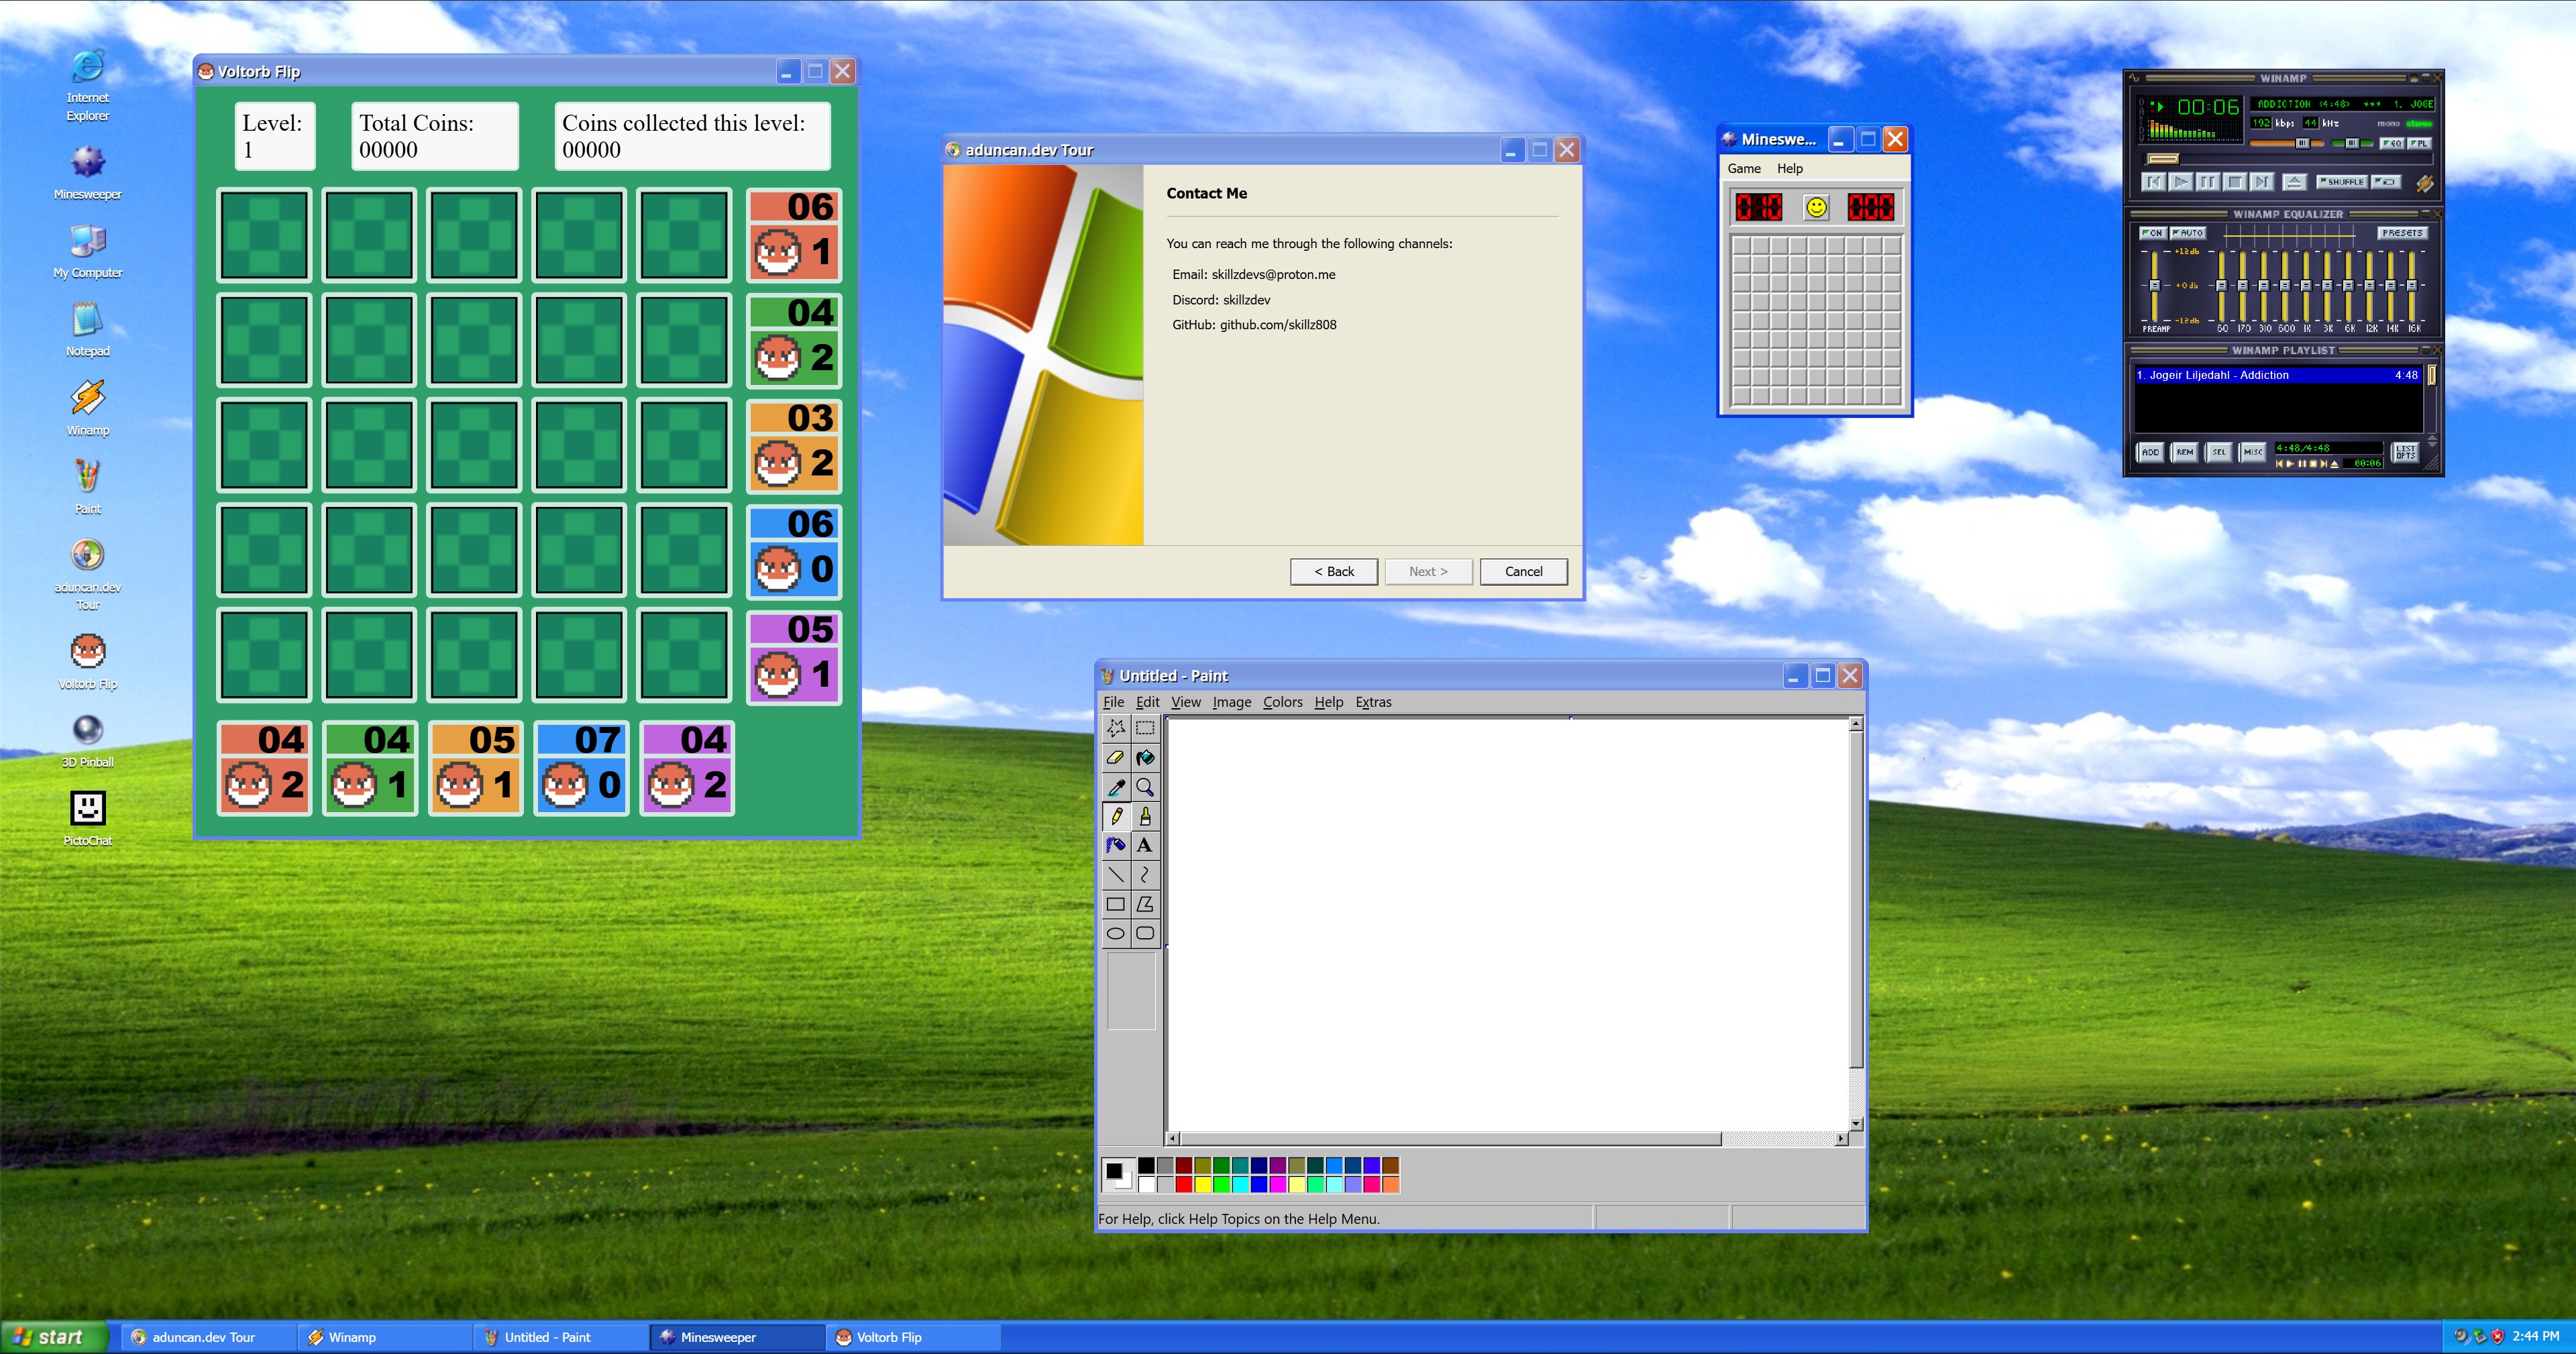Open the Colors menu in Paint
Viewport: 2576px width, 1354px height.
point(1282,702)
